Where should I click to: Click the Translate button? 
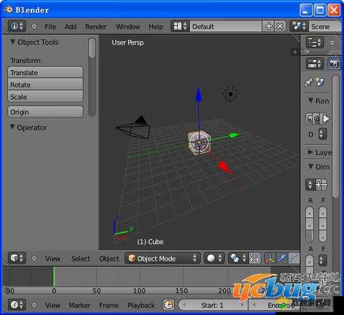[45, 72]
